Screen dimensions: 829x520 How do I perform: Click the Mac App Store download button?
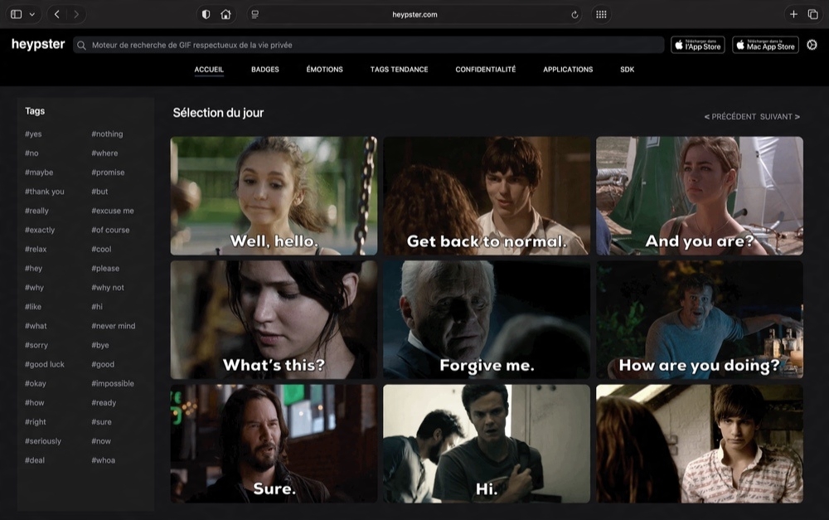(765, 45)
